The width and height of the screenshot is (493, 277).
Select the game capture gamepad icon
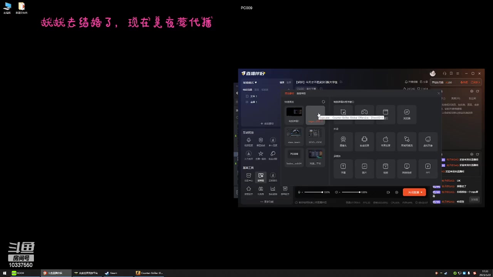364,112
